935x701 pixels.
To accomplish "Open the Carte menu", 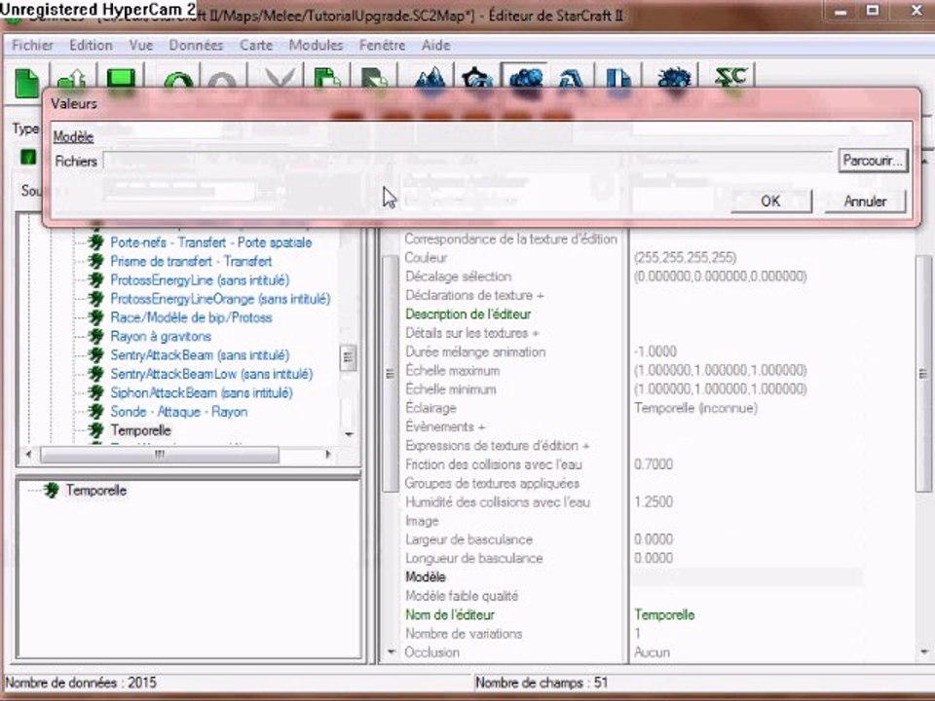I will [256, 46].
